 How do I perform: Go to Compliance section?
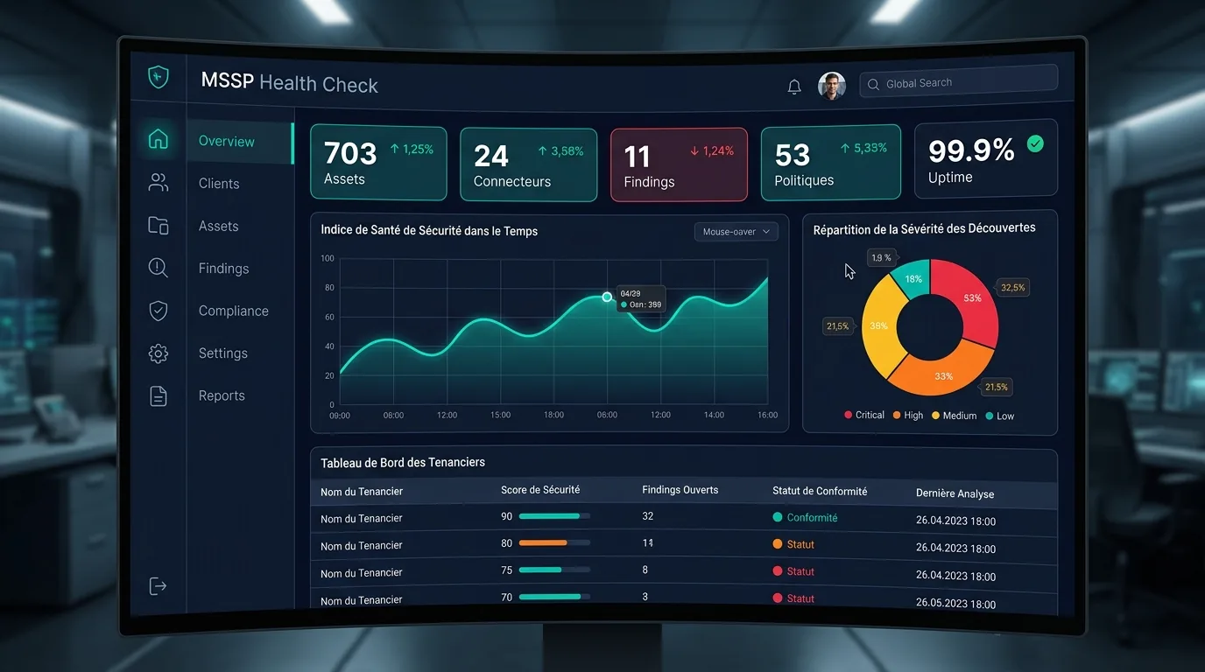(234, 311)
